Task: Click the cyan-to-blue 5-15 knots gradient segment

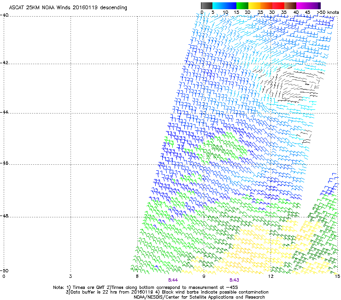Action: [224, 6]
